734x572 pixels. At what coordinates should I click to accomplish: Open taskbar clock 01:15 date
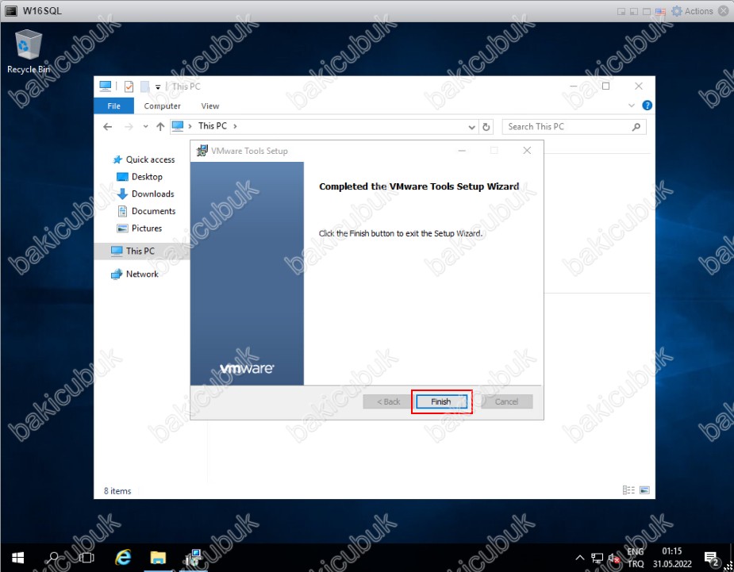tap(672, 558)
